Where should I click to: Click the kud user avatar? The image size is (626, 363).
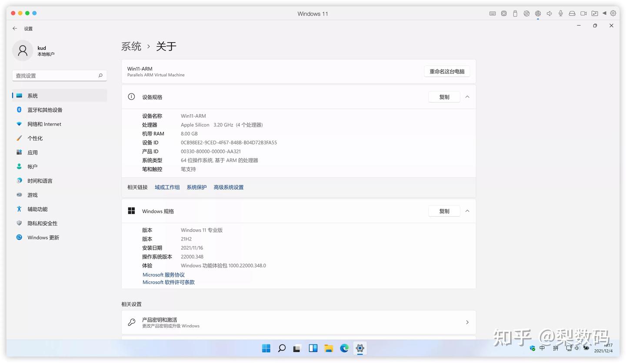point(23,51)
